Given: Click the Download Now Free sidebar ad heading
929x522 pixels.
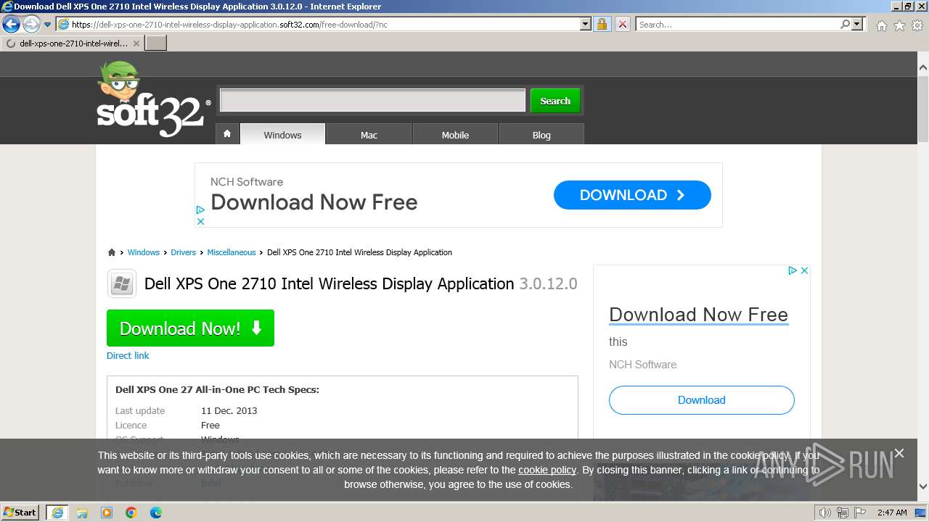Looking at the screenshot, I should click(698, 315).
